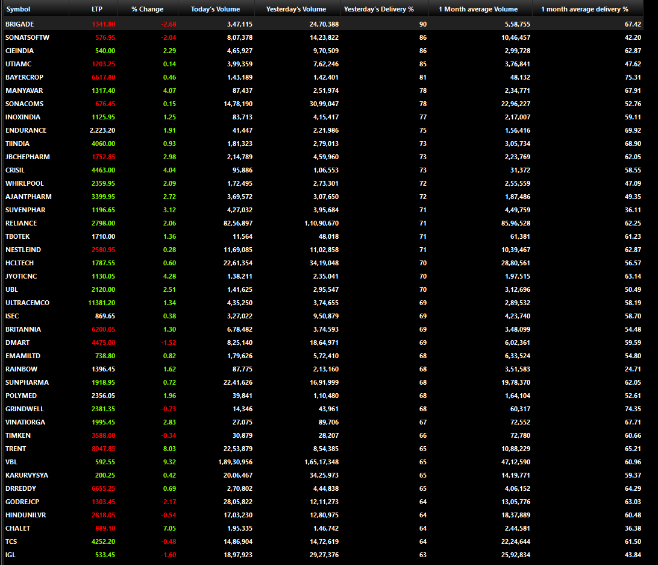Select the ENDURANCE symbol
658x565 pixels.
coord(26,130)
